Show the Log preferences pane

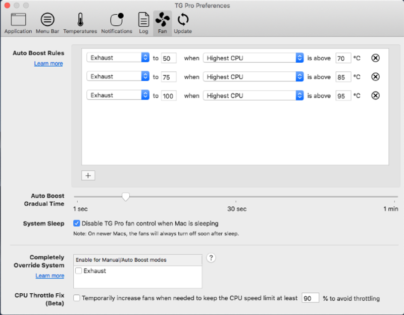143,24
